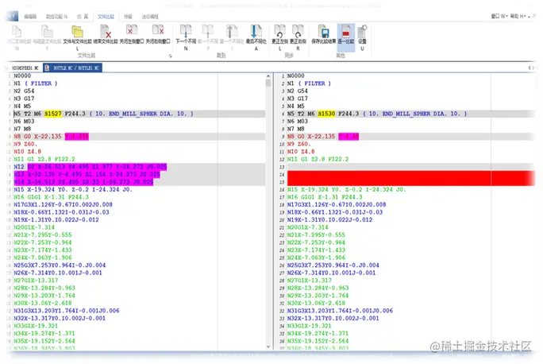Switch to the 仿真 ribbon tab
The image size is (543, 364).
[83, 17]
